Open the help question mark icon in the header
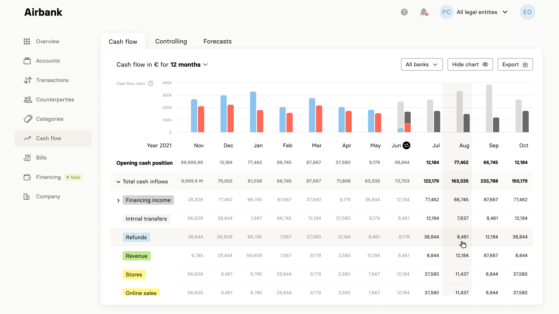The width and height of the screenshot is (559, 314). [x=404, y=12]
